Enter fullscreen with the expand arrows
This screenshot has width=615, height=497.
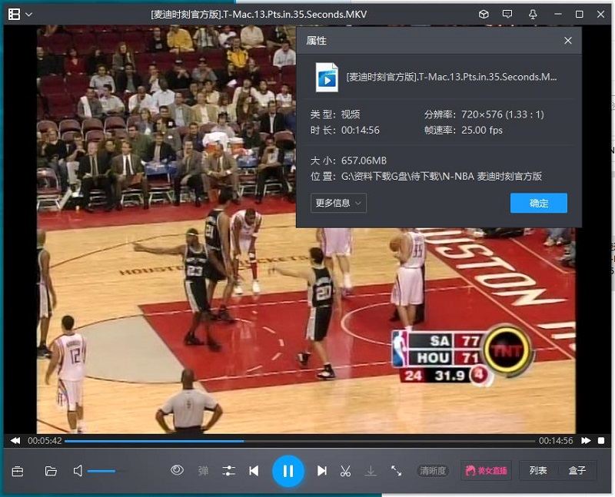(x=396, y=471)
